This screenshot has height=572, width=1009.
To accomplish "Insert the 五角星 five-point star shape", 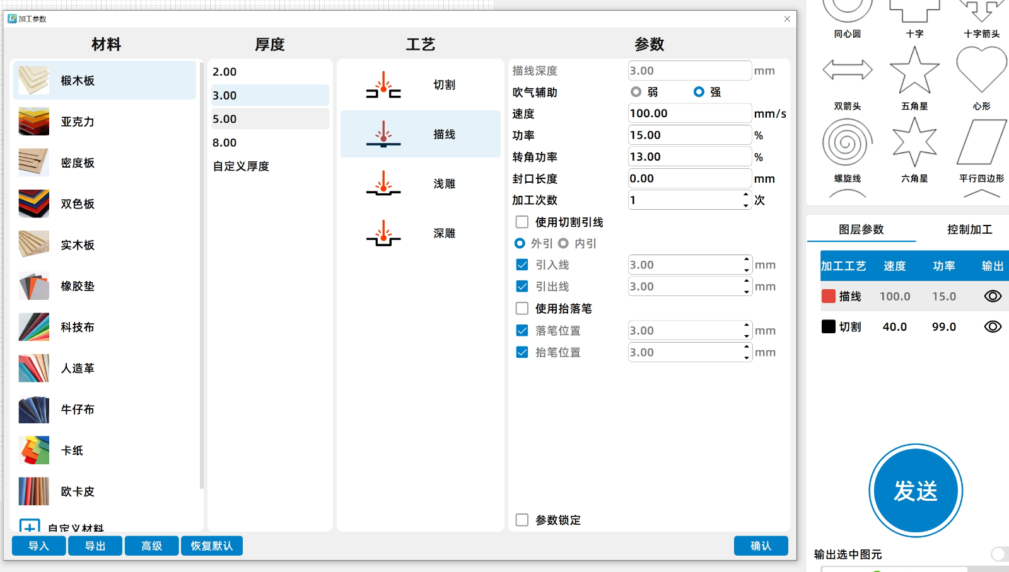I will point(914,71).
